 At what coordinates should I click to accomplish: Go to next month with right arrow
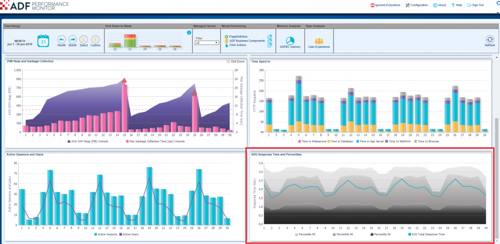pos(72,39)
